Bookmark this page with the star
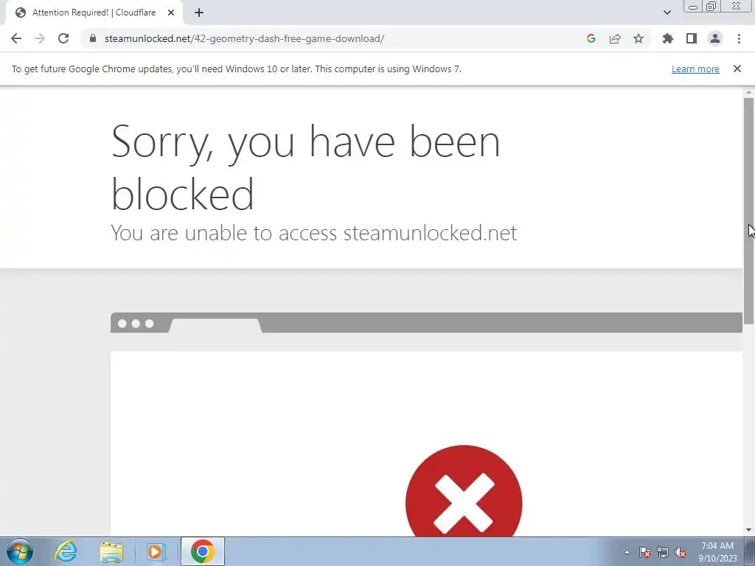The image size is (755, 566). pyautogui.click(x=639, y=38)
